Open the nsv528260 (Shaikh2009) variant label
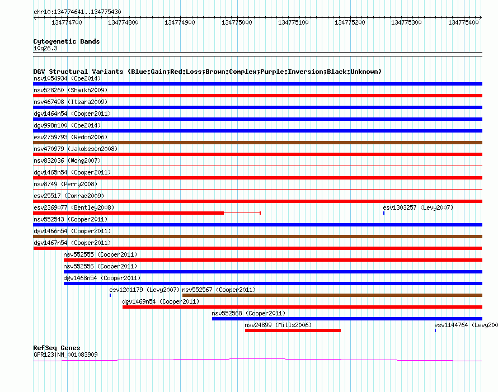The image size is (498, 392). (71, 90)
